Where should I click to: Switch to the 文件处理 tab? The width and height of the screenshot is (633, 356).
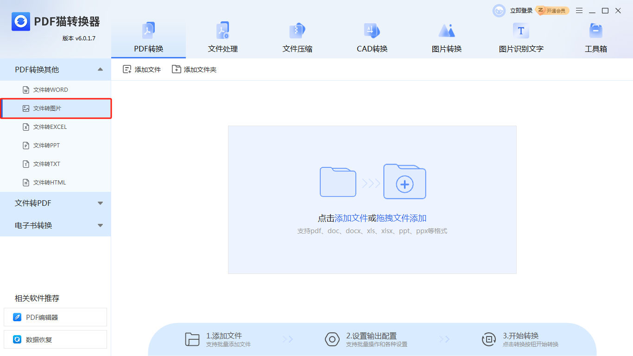point(223,38)
